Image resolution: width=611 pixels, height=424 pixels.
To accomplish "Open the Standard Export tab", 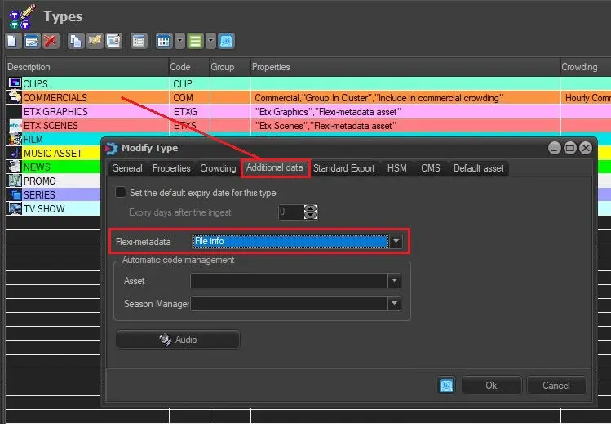I will coord(343,168).
